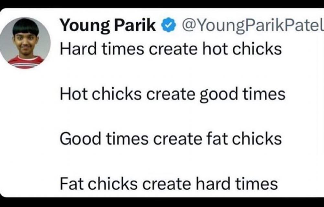Click the blue verified checkmark badge
The width and height of the screenshot is (324, 207).
coord(169,25)
